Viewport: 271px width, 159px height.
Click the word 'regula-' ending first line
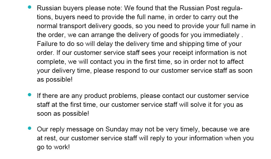coord(232,8)
